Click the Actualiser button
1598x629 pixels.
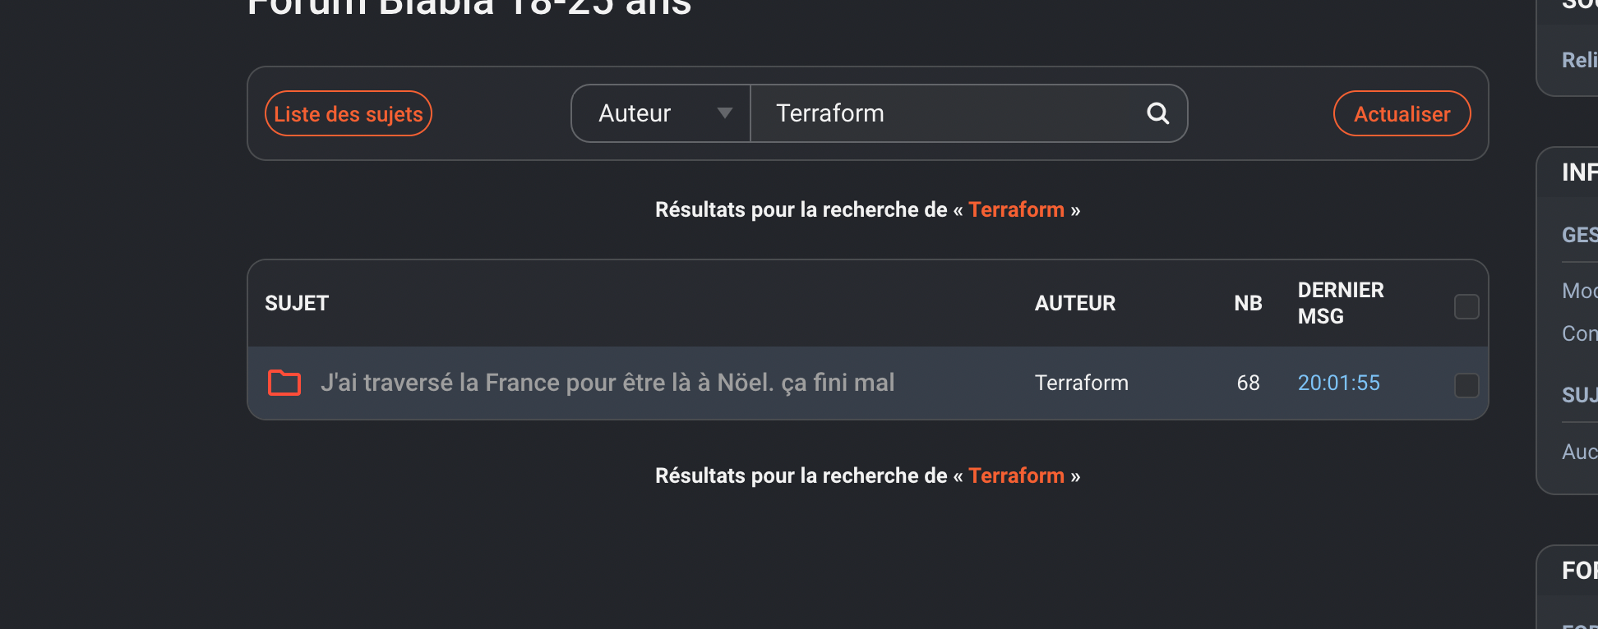coord(1402,113)
